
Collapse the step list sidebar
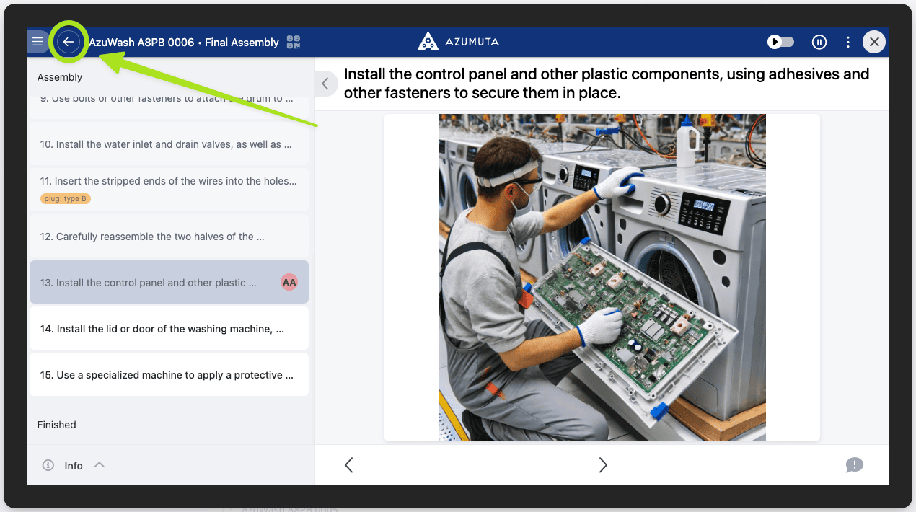(325, 84)
